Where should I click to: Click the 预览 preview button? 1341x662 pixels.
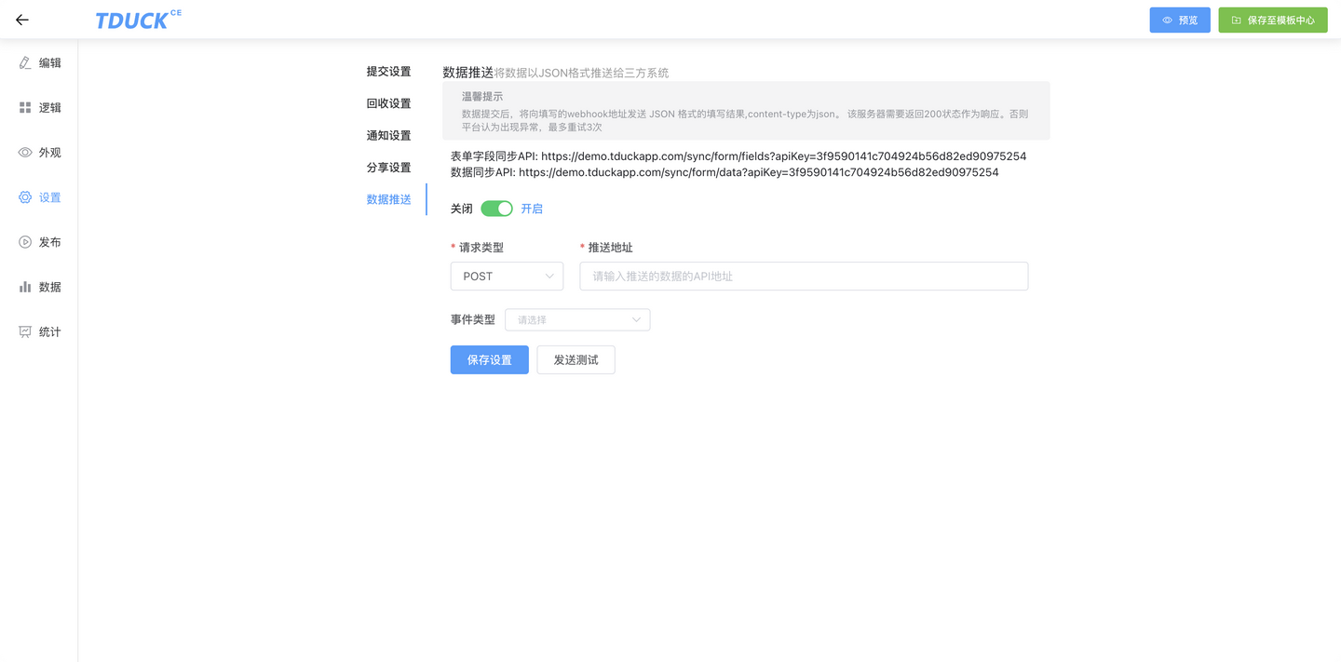[1180, 20]
